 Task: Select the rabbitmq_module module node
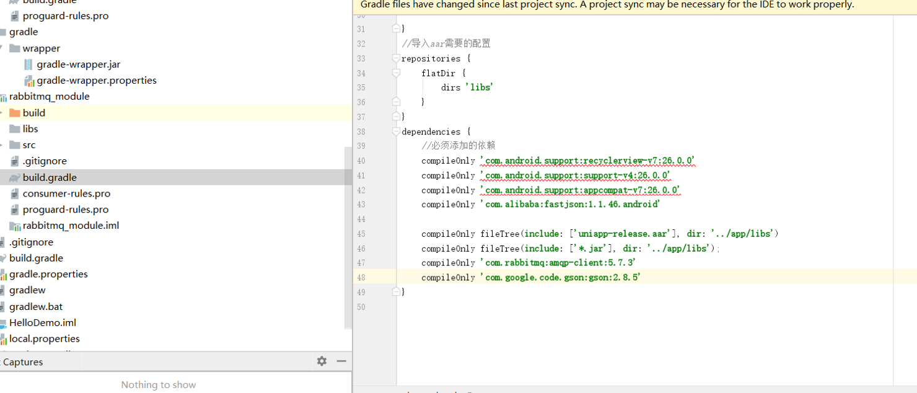point(50,97)
